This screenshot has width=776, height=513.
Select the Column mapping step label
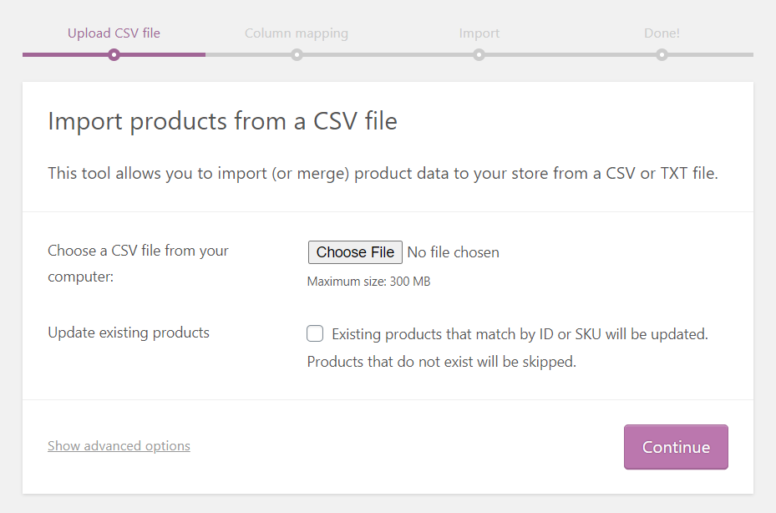[297, 33]
